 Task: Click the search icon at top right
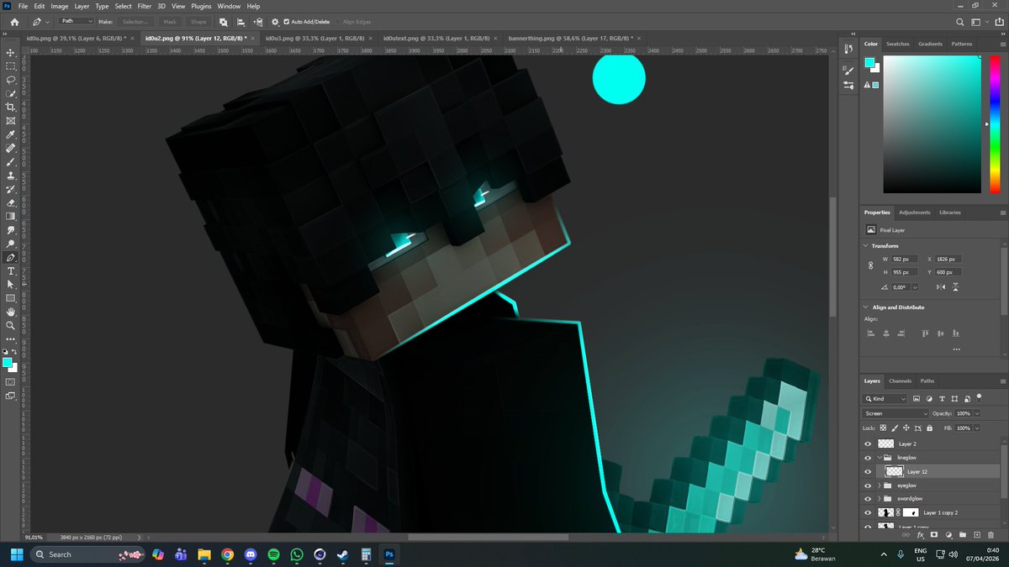tap(960, 21)
